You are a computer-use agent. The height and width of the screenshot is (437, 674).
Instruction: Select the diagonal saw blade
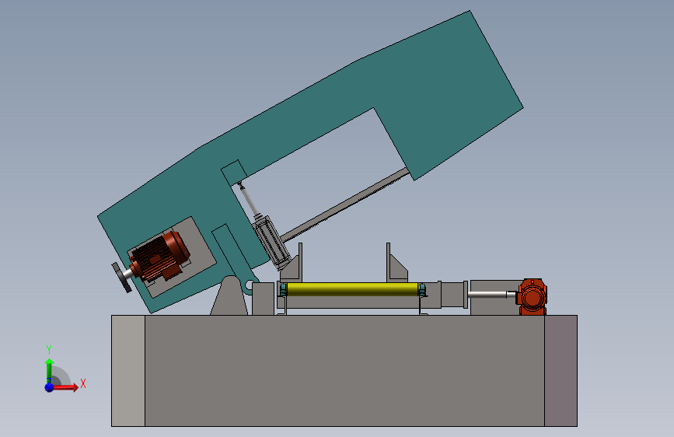(345, 204)
